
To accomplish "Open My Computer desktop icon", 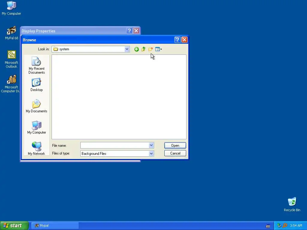I will pyautogui.click(x=11, y=8).
